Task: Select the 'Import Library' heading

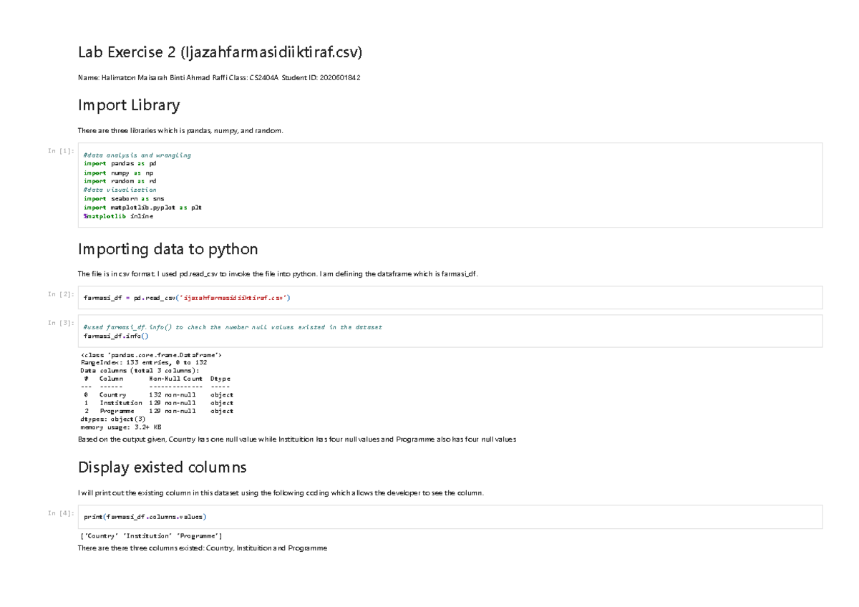Action: [129, 105]
